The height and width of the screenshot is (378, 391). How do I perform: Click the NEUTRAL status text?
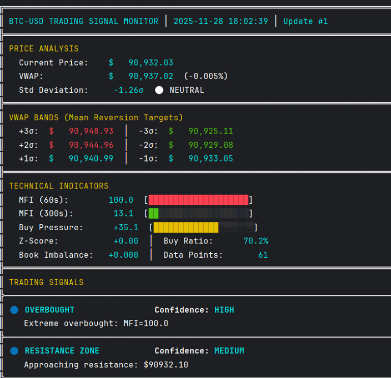tap(187, 90)
